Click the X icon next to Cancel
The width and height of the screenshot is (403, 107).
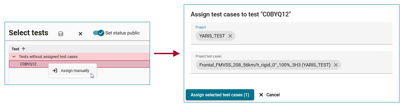(261, 95)
